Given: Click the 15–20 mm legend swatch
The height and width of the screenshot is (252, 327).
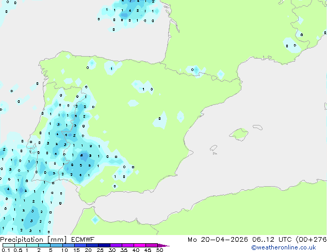Looking at the screenshot, I should point(80,245).
